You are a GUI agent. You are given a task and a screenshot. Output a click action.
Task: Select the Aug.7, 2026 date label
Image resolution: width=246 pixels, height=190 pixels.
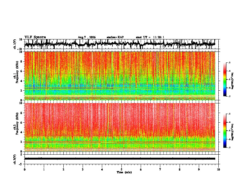click(87, 37)
